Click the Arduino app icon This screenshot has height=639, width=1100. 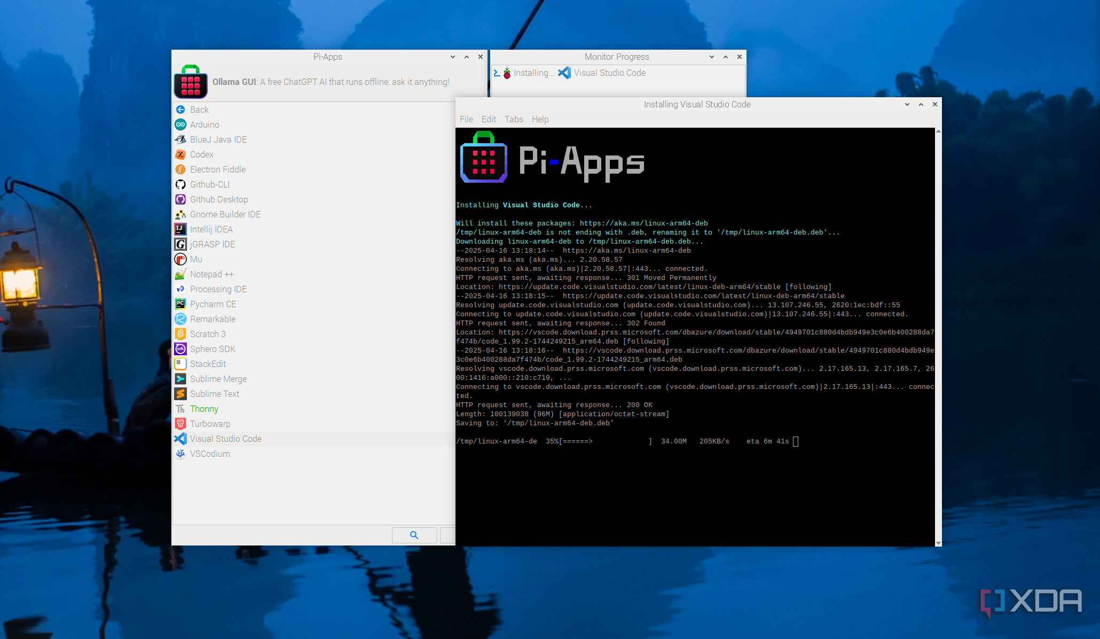click(180, 124)
